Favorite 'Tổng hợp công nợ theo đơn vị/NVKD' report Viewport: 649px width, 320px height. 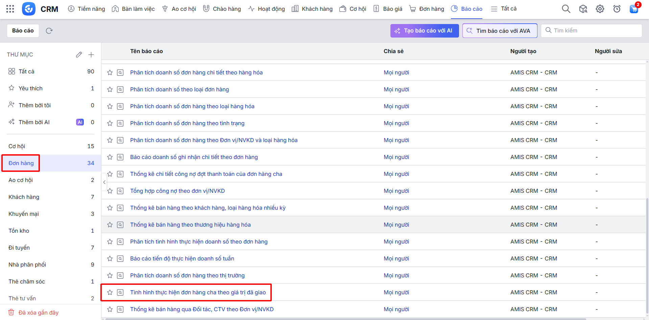pos(110,191)
